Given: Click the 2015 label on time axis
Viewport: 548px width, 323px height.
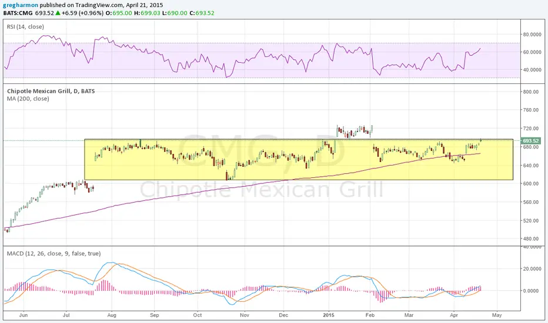Looking at the screenshot, I should 329,315.
